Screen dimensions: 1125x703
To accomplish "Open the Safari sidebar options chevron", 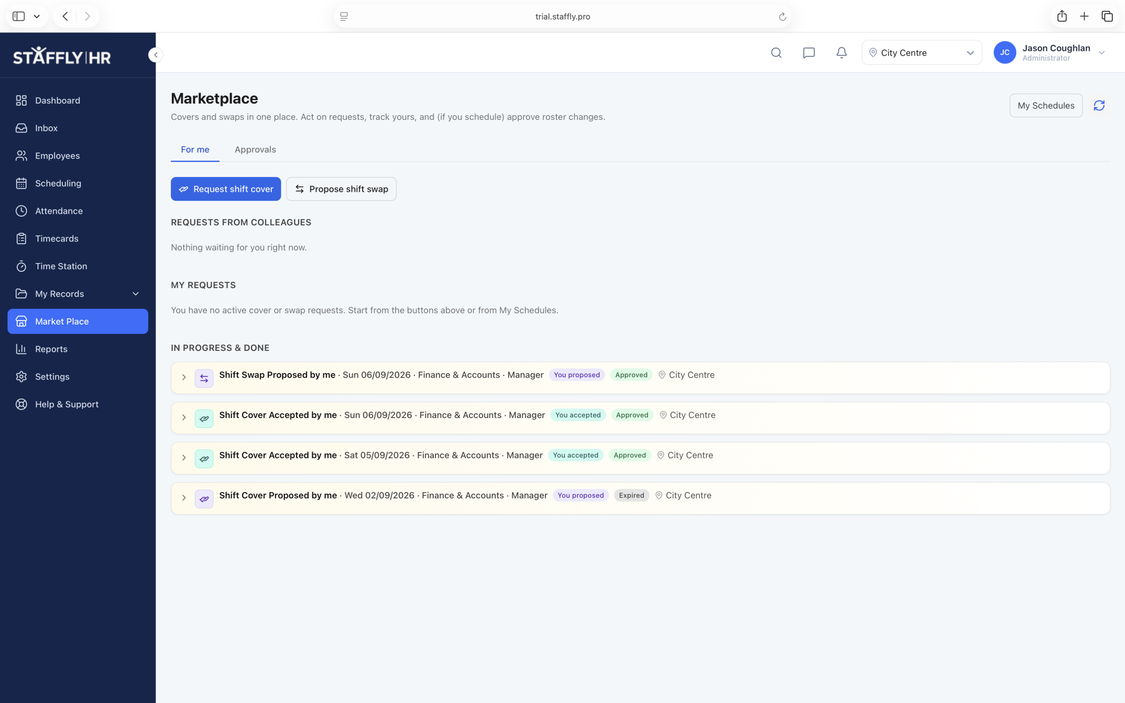I will point(37,16).
